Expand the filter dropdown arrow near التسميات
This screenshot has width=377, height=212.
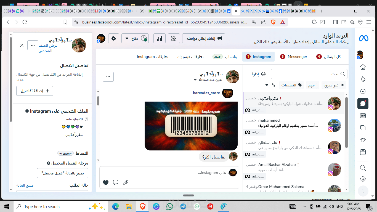[267, 85]
